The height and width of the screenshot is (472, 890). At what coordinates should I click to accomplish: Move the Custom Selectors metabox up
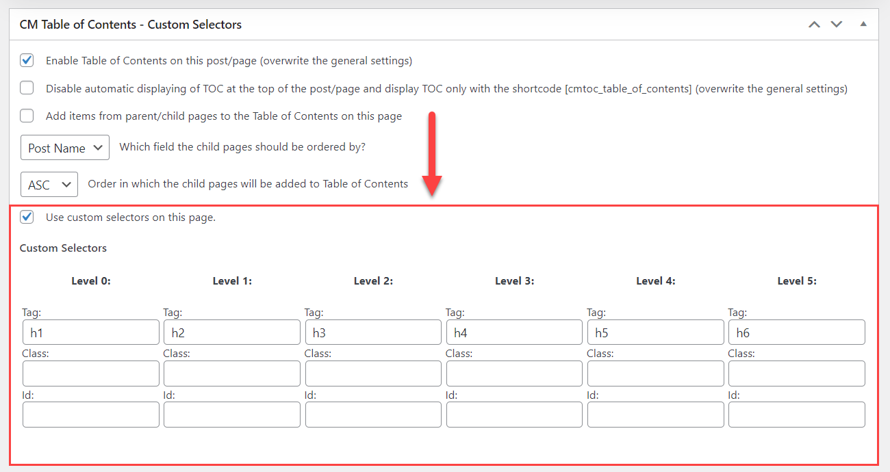point(814,24)
